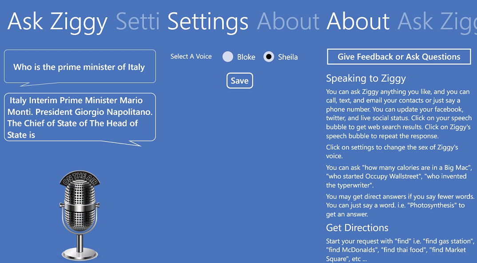Save the voice settings

(x=239, y=81)
